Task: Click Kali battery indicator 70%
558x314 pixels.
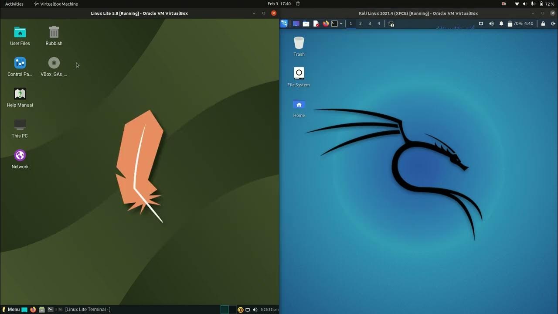Action: point(515,24)
